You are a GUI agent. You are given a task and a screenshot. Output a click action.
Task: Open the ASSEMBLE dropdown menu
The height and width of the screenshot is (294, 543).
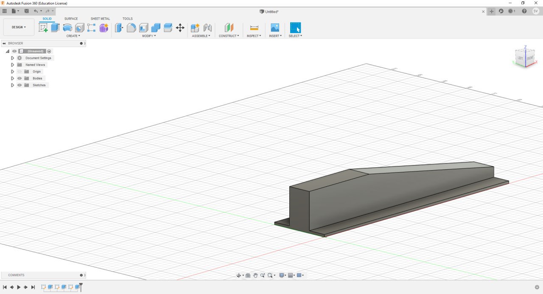point(201,36)
